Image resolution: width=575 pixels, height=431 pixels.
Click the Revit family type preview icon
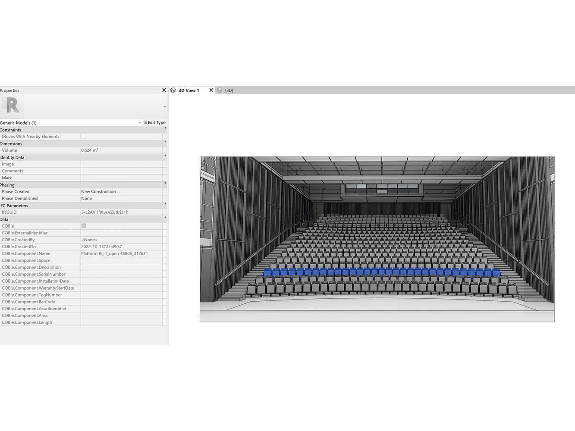(12, 106)
